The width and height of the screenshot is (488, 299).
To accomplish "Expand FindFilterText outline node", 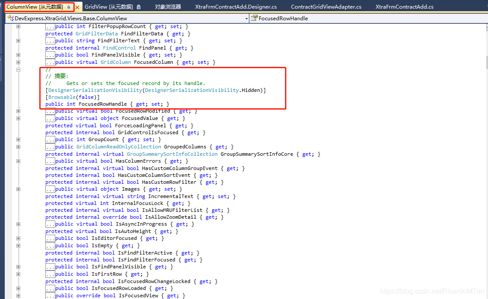I will tap(19, 41).
